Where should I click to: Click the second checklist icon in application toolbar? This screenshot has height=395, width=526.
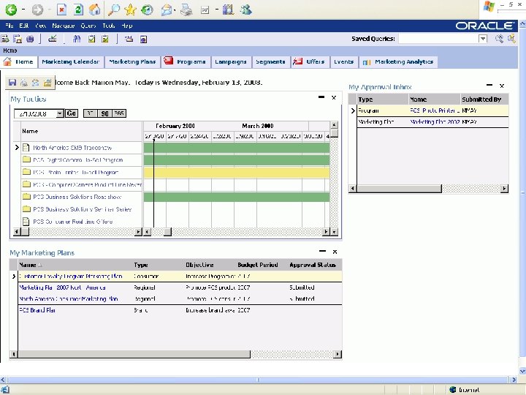[105, 39]
